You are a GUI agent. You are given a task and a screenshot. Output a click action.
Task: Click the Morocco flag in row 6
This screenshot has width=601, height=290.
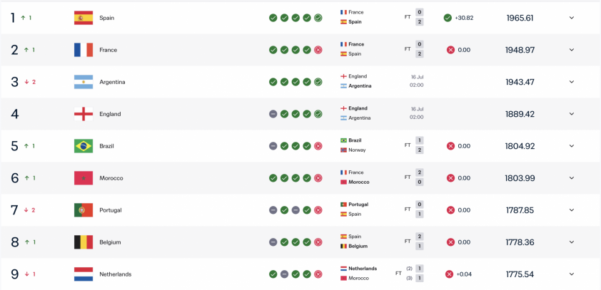(x=84, y=178)
